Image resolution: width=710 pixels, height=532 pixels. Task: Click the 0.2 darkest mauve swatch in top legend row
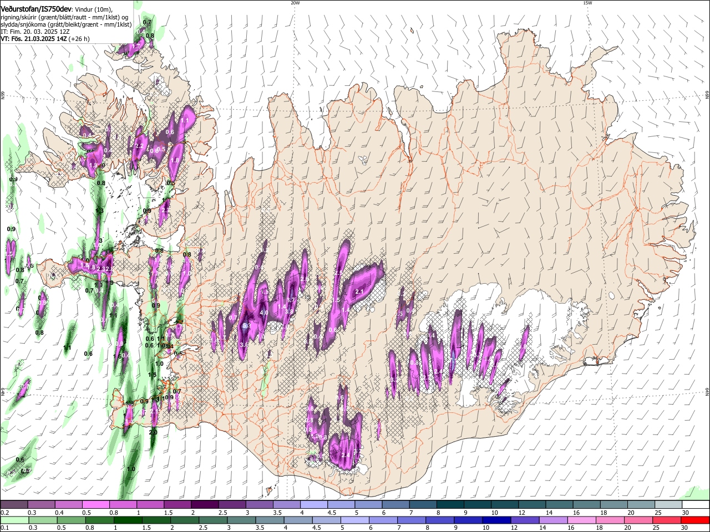point(14,505)
